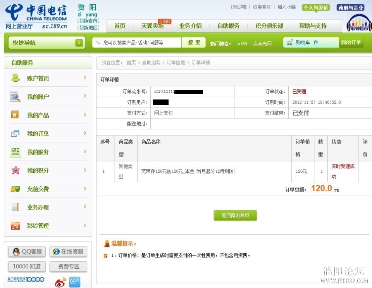This screenshot has width=372, height=288.
Task: Expand 我的积分 chevron arrow
Action: tap(85, 170)
